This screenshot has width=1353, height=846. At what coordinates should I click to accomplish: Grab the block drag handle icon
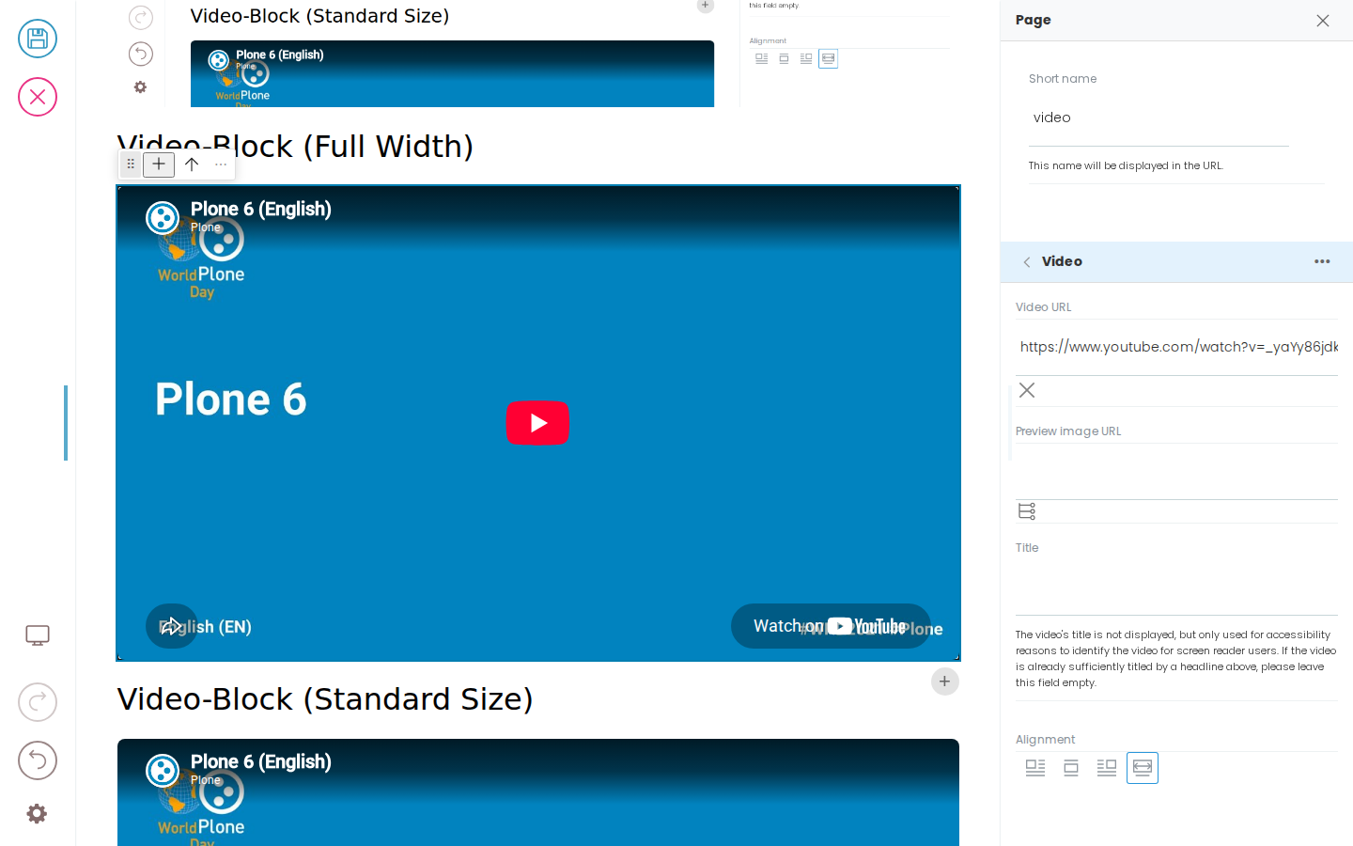[x=131, y=164]
